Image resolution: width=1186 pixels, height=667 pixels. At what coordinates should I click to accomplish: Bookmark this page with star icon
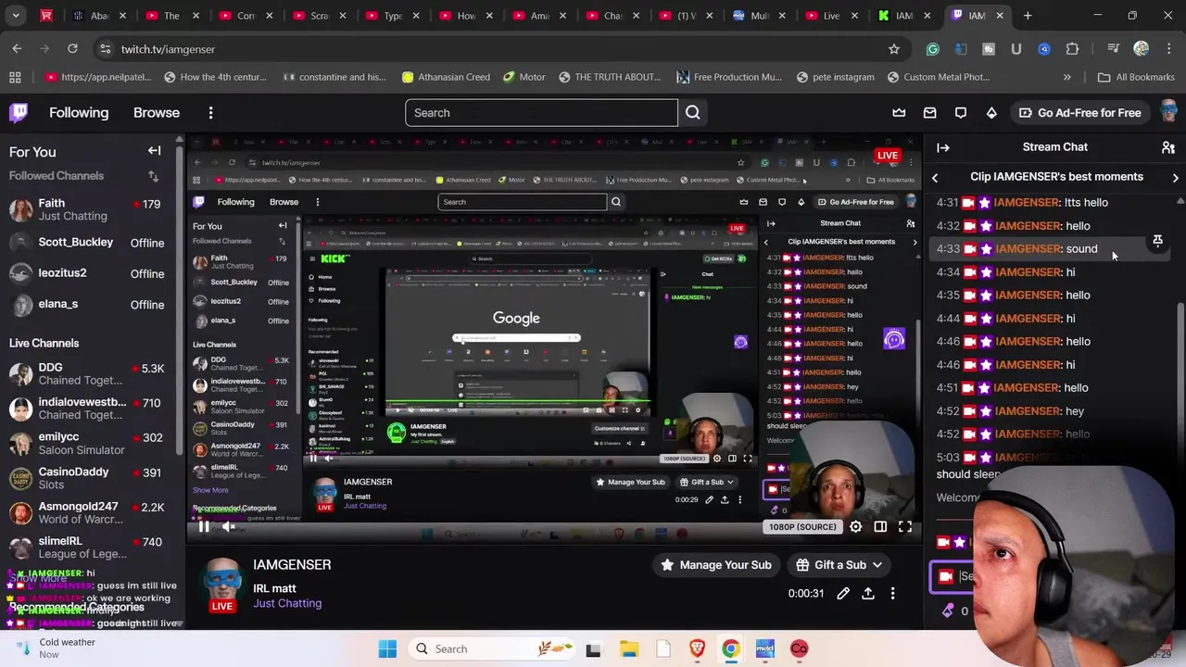tap(893, 49)
